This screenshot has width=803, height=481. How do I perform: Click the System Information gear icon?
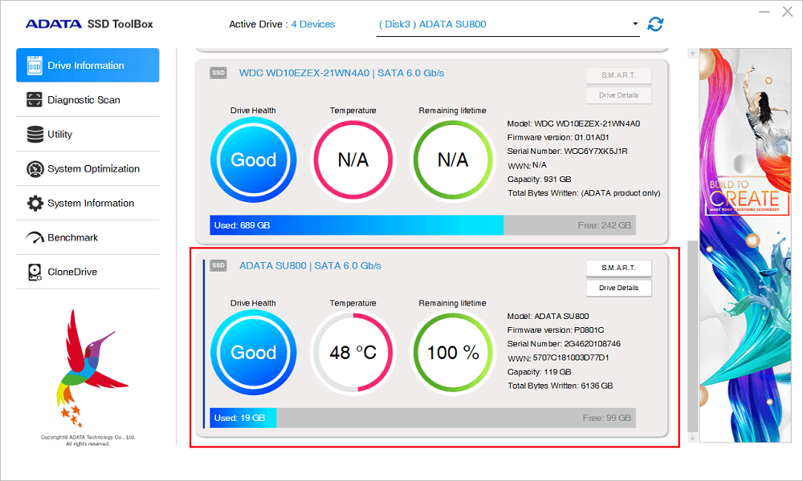tap(35, 203)
